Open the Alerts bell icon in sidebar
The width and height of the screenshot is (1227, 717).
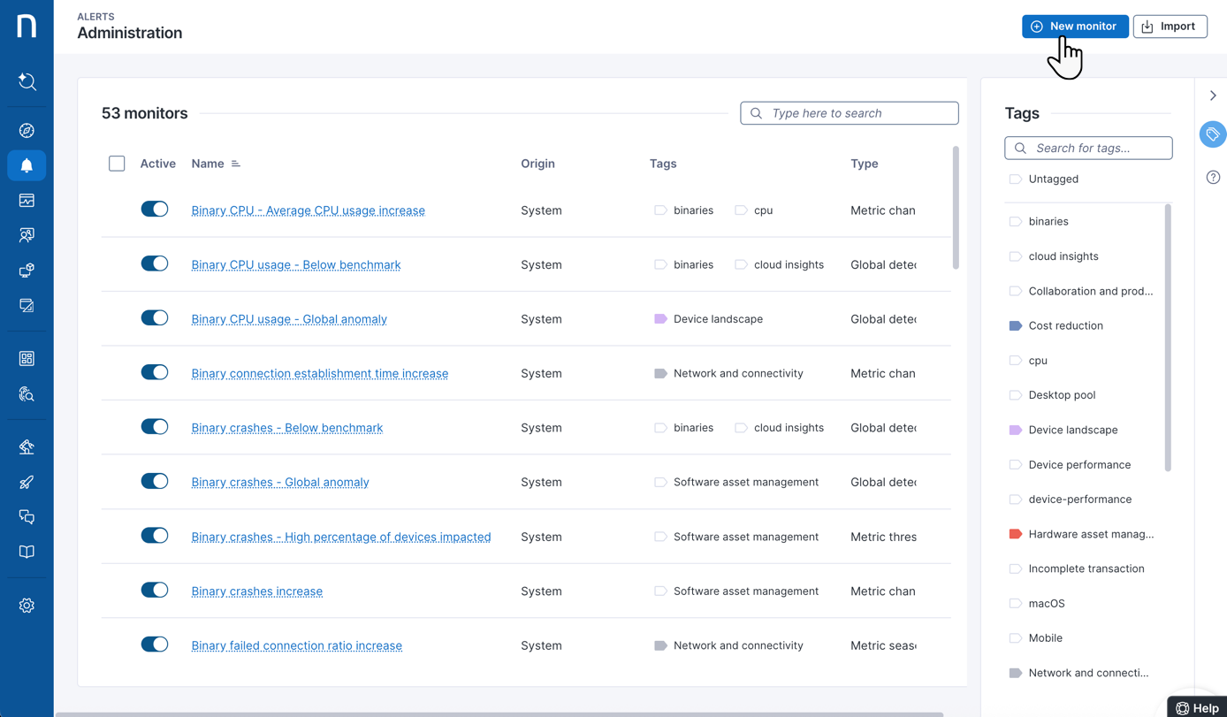pyautogui.click(x=27, y=165)
